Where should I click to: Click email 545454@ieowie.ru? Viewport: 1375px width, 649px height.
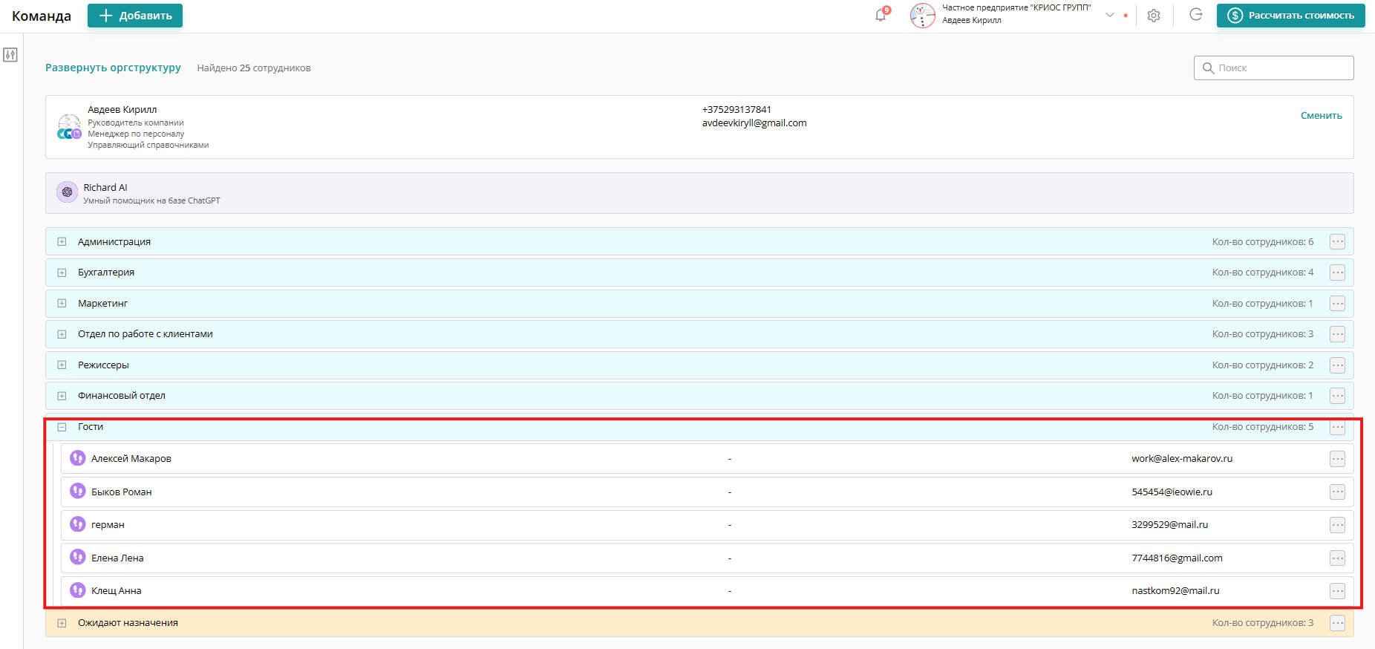1172,492
